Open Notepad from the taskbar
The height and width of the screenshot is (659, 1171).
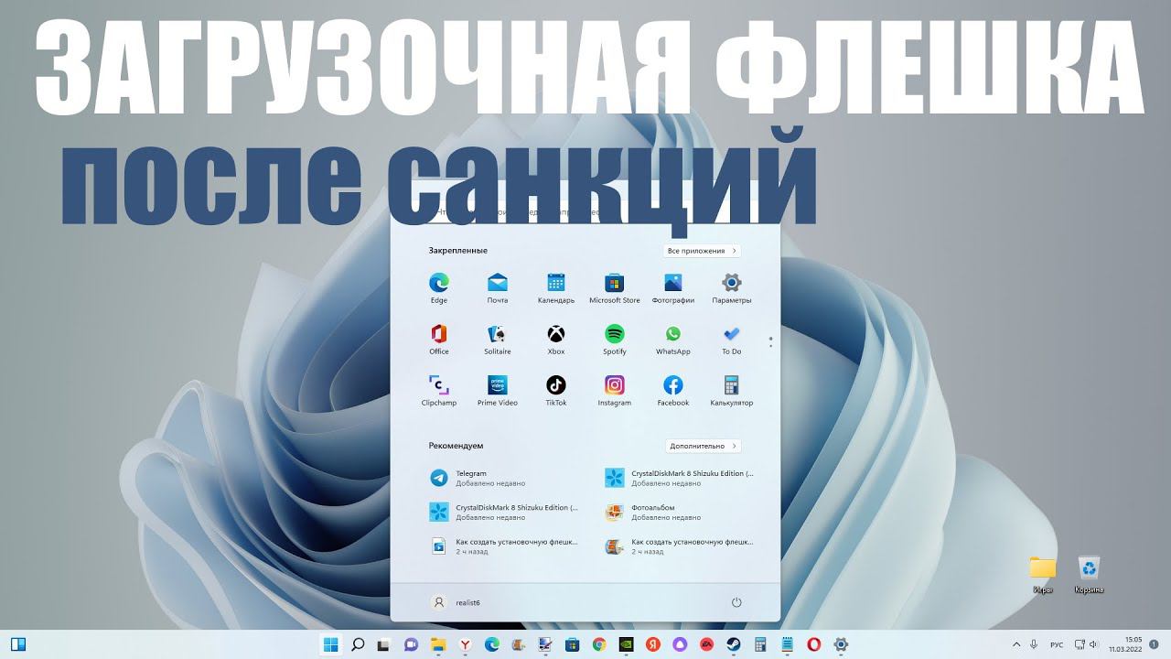click(787, 644)
